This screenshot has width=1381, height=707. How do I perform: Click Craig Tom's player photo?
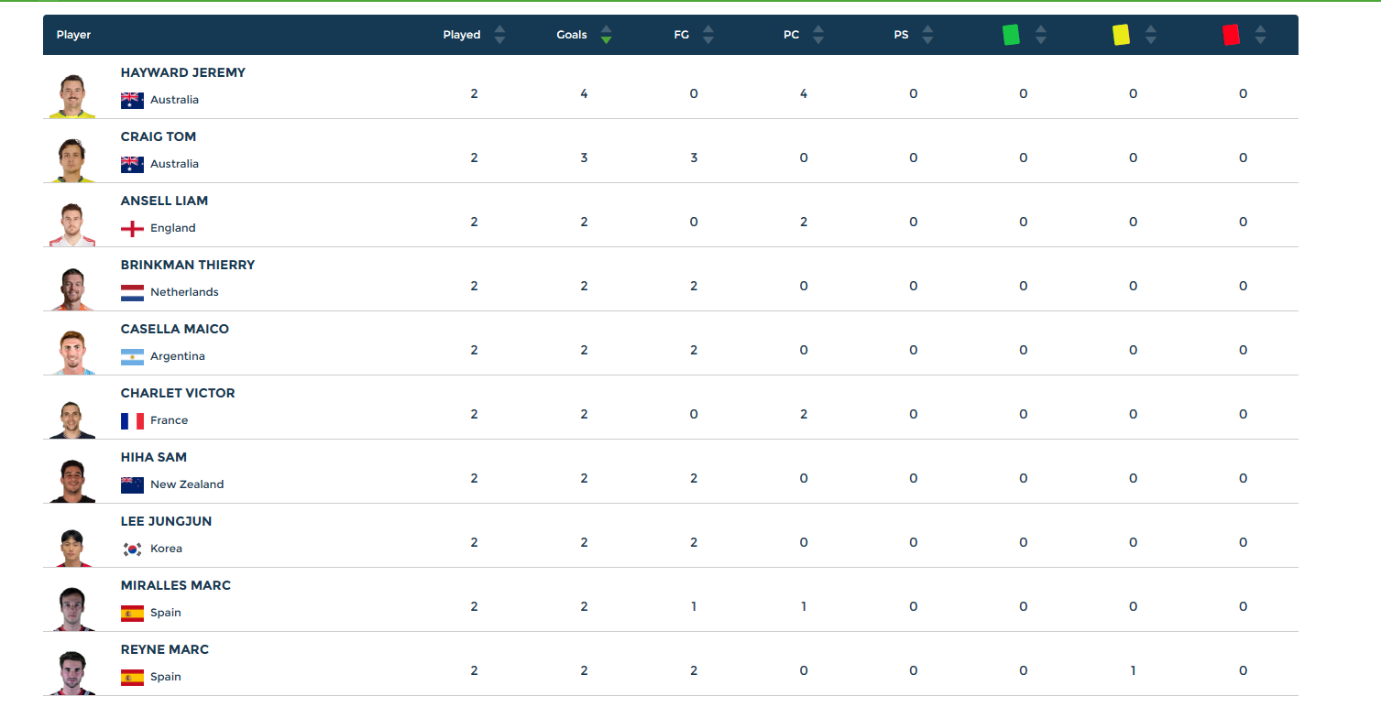(71, 159)
